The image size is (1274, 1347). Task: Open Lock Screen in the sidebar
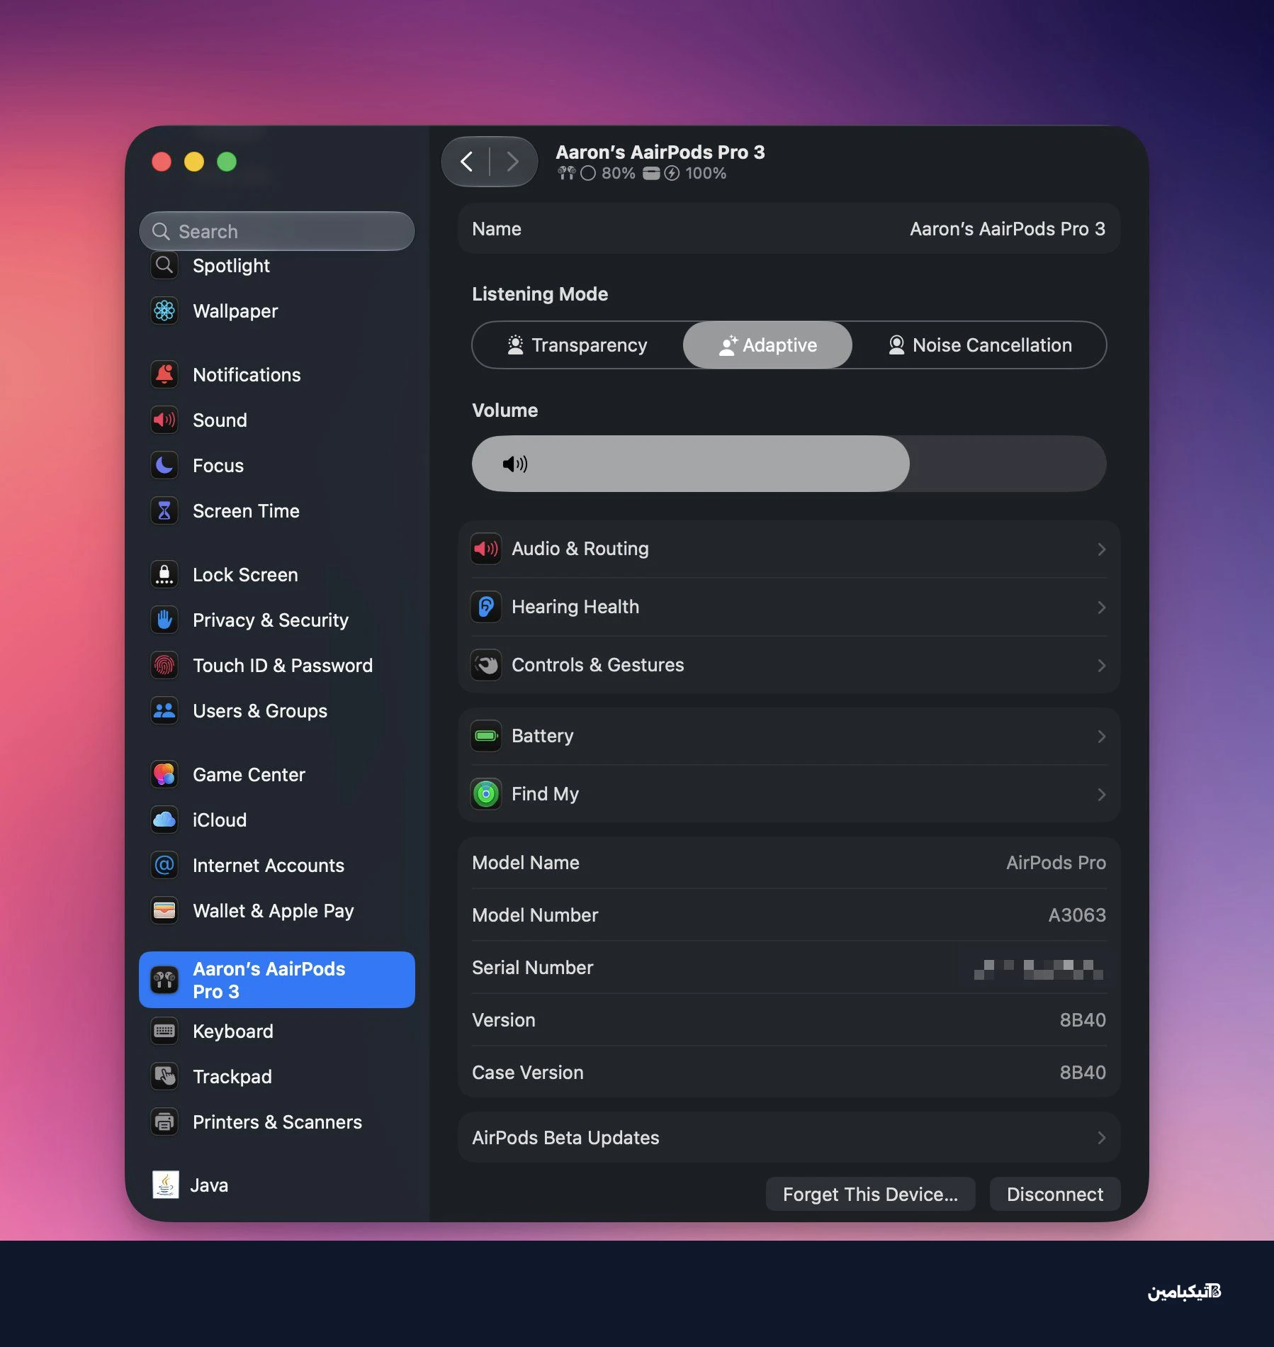point(277,574)
